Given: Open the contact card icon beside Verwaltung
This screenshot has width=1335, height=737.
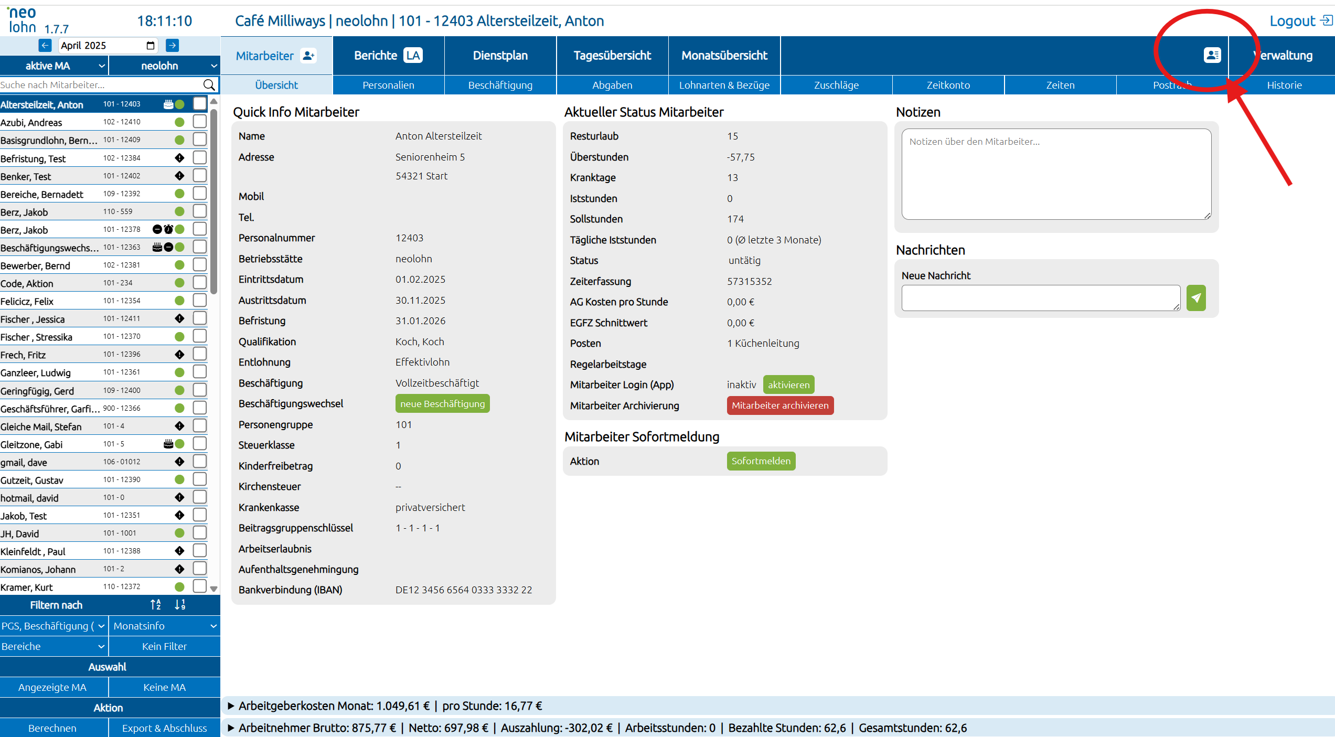Looking at the screenshot, I should (x=1212, y=55).
